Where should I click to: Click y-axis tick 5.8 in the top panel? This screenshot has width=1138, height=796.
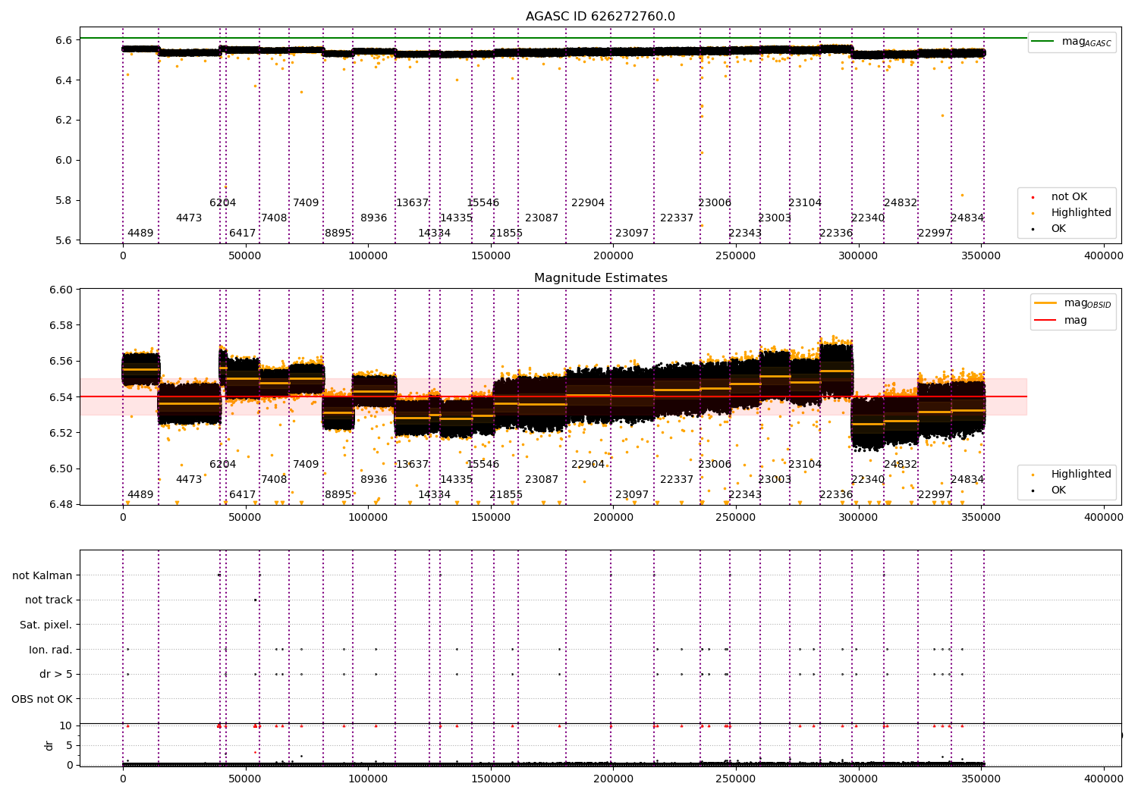[64, 201]
